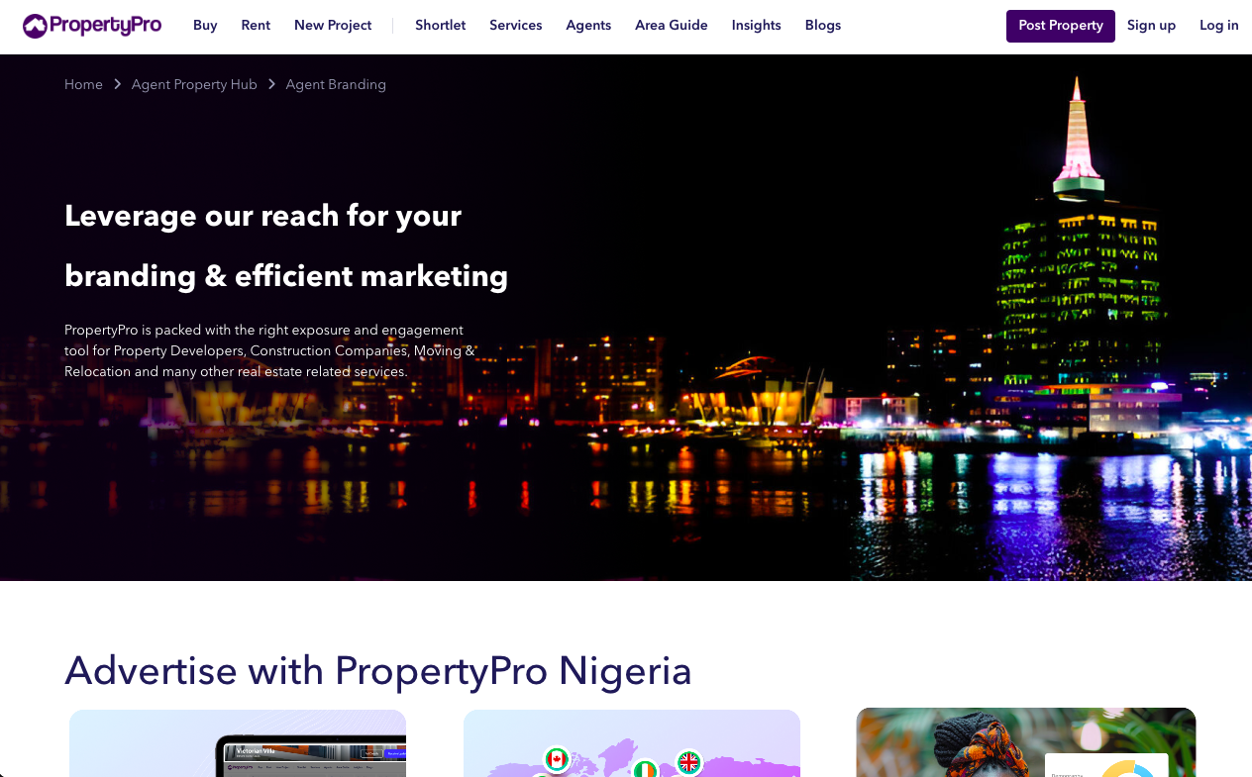Open the Services menu item

click(x=515, y=26)
